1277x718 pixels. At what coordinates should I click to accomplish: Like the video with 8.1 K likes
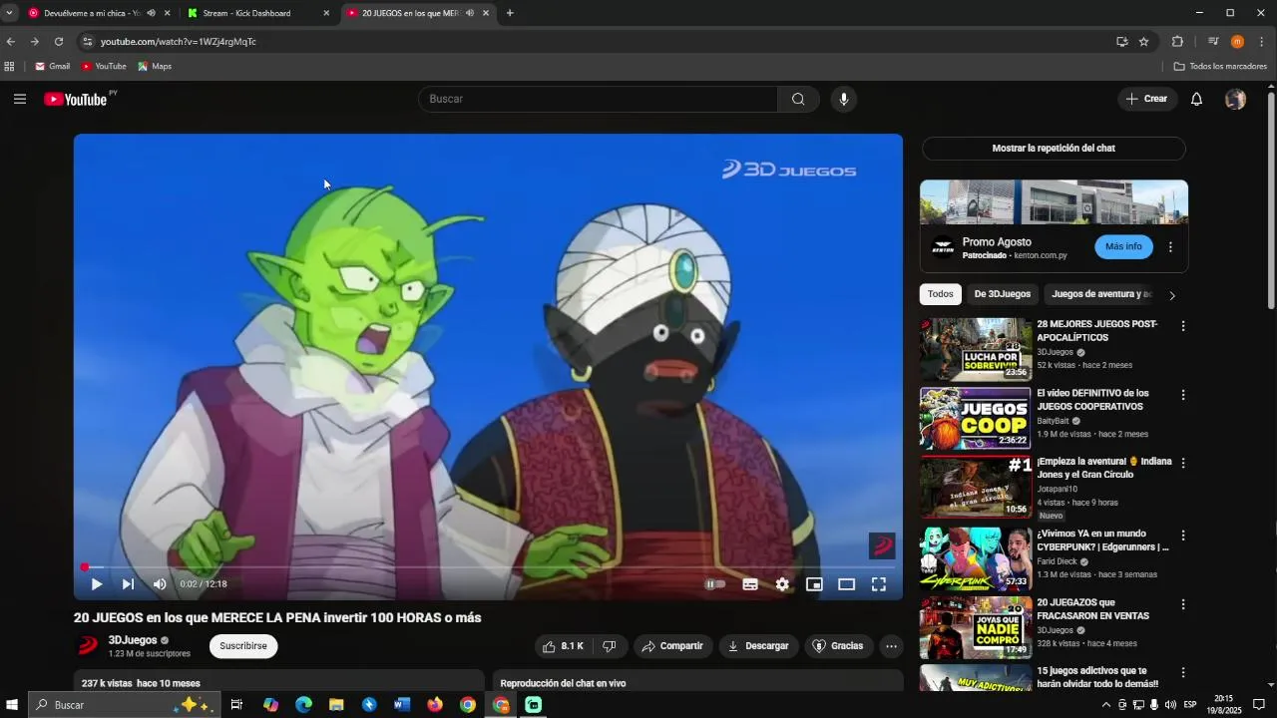[562, 646]
